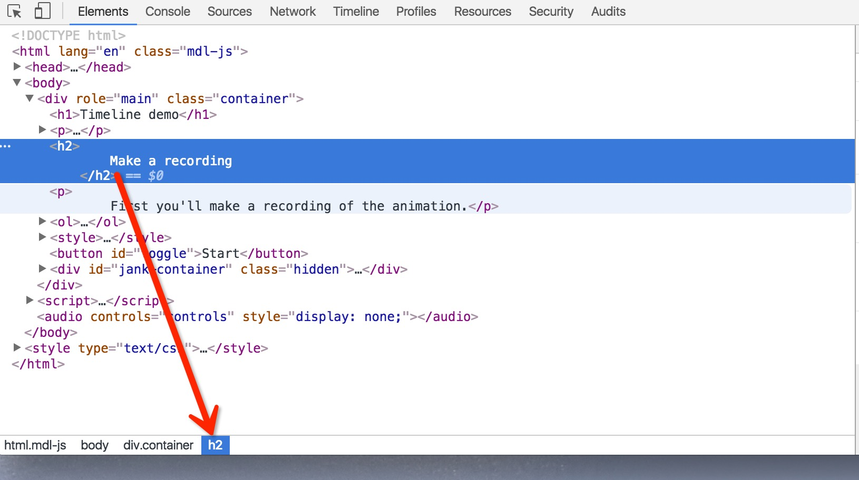
Task: Expand the jank-container div node
Action: coord(43,269)
